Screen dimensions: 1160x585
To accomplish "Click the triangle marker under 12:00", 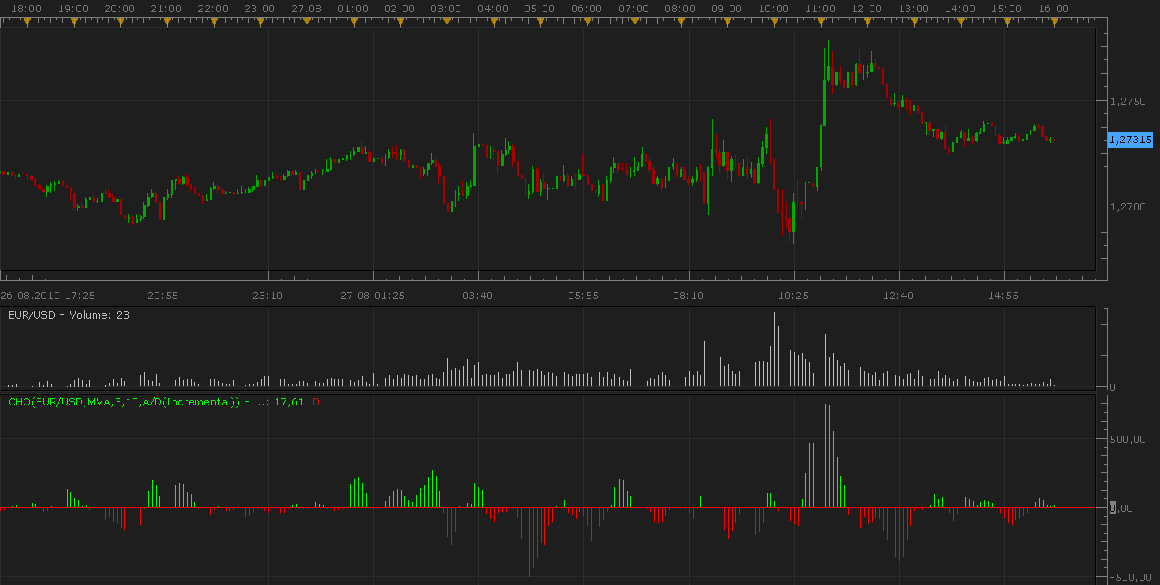I will (x=867, y=24).
